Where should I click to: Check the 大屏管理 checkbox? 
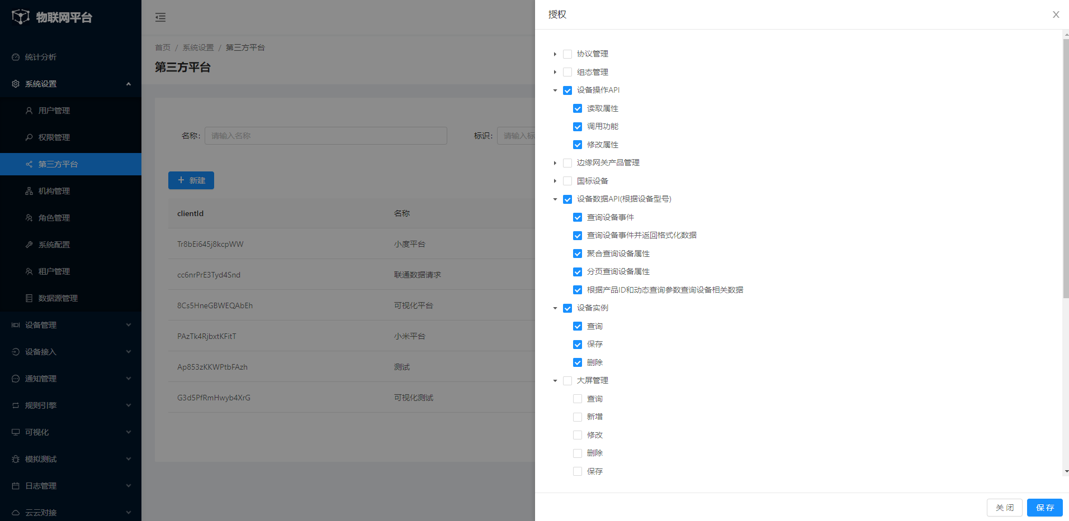[x=567, y=381]
